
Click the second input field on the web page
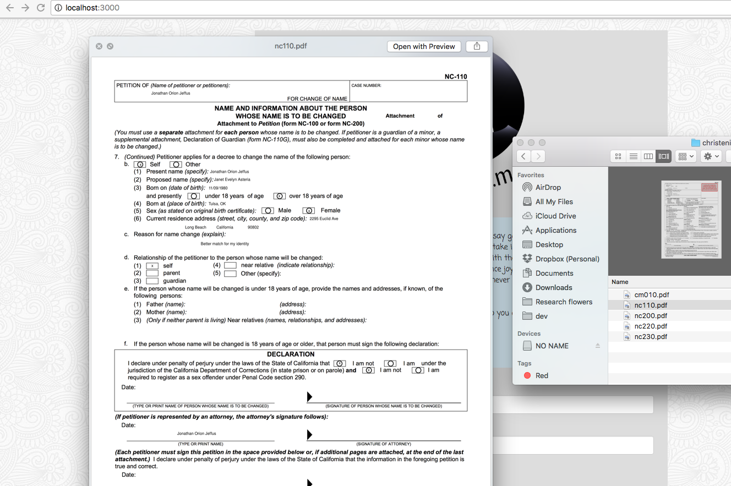pyautogui.click(x=572, y=445)
